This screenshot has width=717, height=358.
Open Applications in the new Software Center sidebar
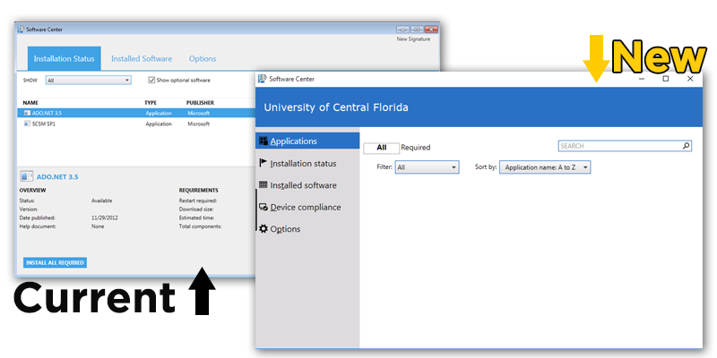[x=307, y=141]
